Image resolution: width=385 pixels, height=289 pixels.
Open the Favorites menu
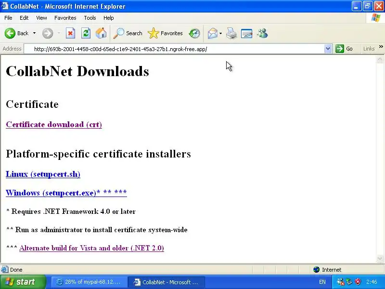click(x=65, y=18)
